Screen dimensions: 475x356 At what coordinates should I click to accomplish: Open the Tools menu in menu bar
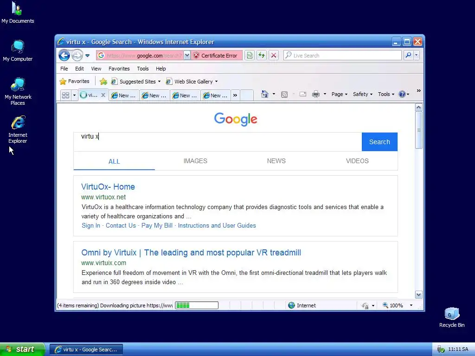point(143,69)
